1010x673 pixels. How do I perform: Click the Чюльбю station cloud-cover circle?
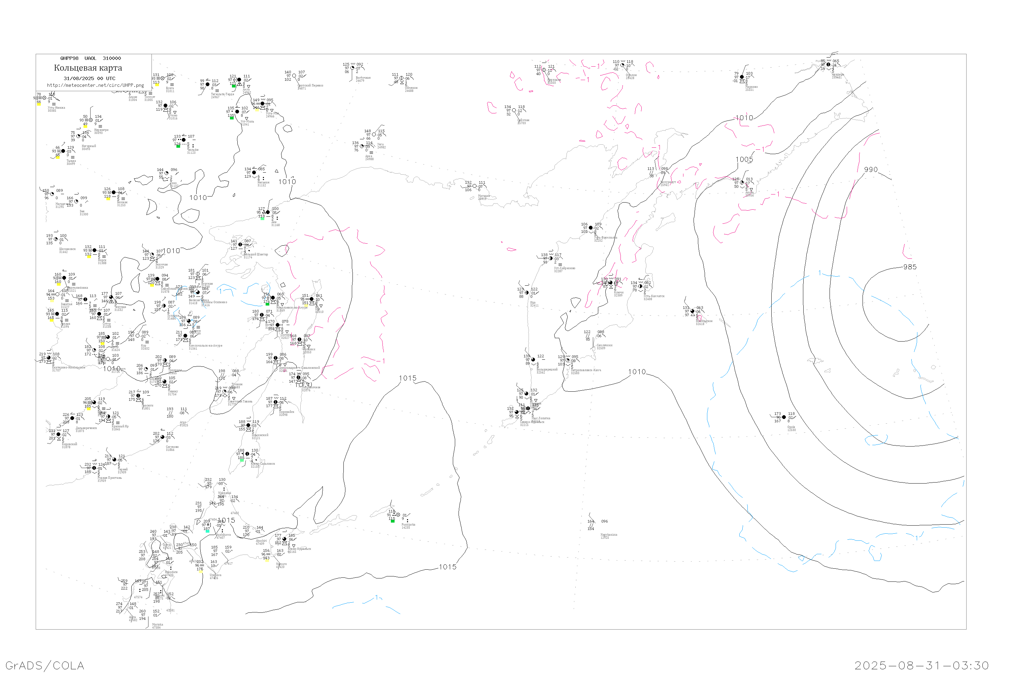[x=184, y=140]
